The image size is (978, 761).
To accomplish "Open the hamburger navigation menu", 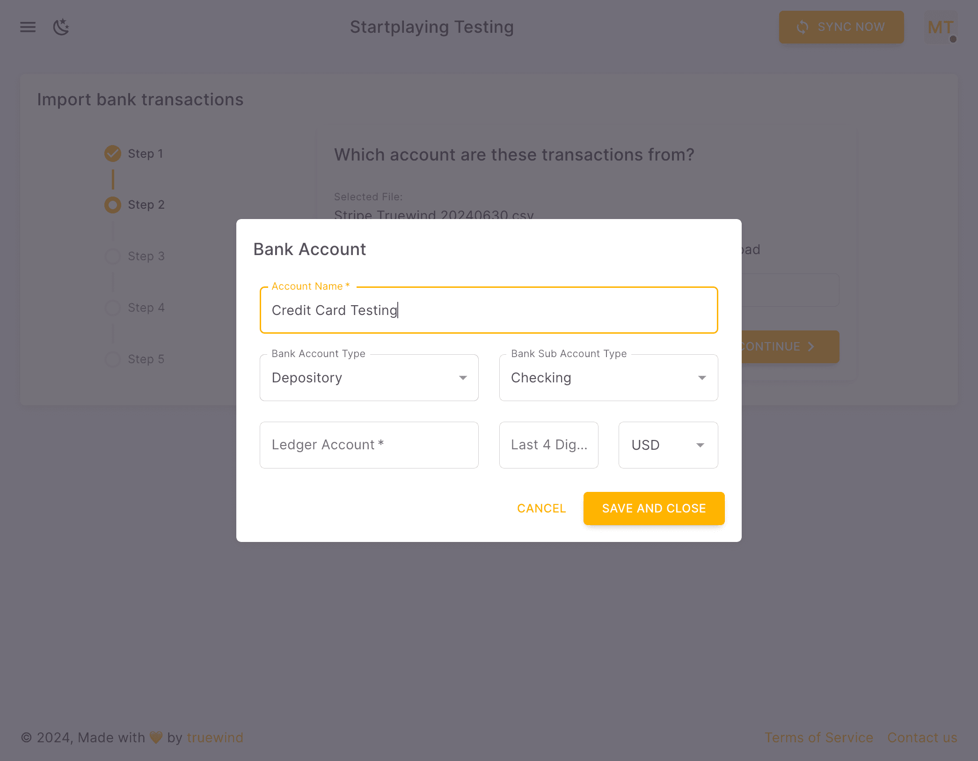I will pos(28,27).
